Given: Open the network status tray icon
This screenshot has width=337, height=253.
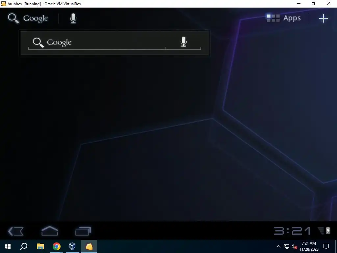Looking at the screenshot, I should click(287, 246).
